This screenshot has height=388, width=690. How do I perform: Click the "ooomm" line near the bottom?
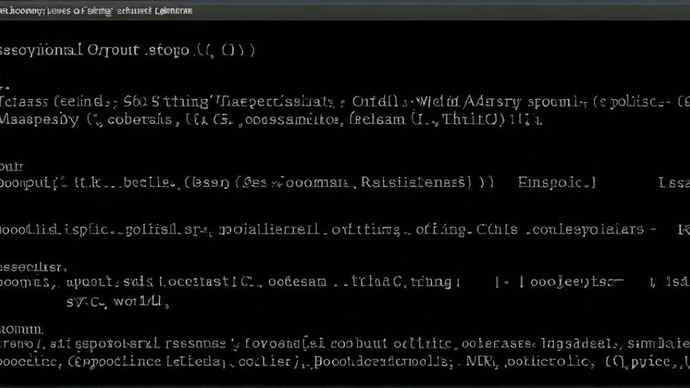[22, 329]
